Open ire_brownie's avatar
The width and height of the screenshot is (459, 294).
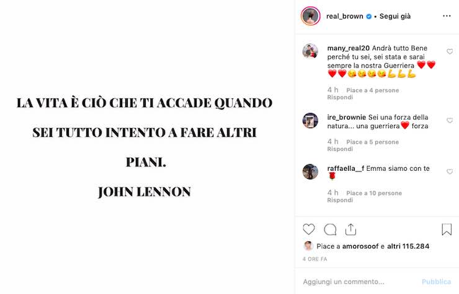[310, 121]
